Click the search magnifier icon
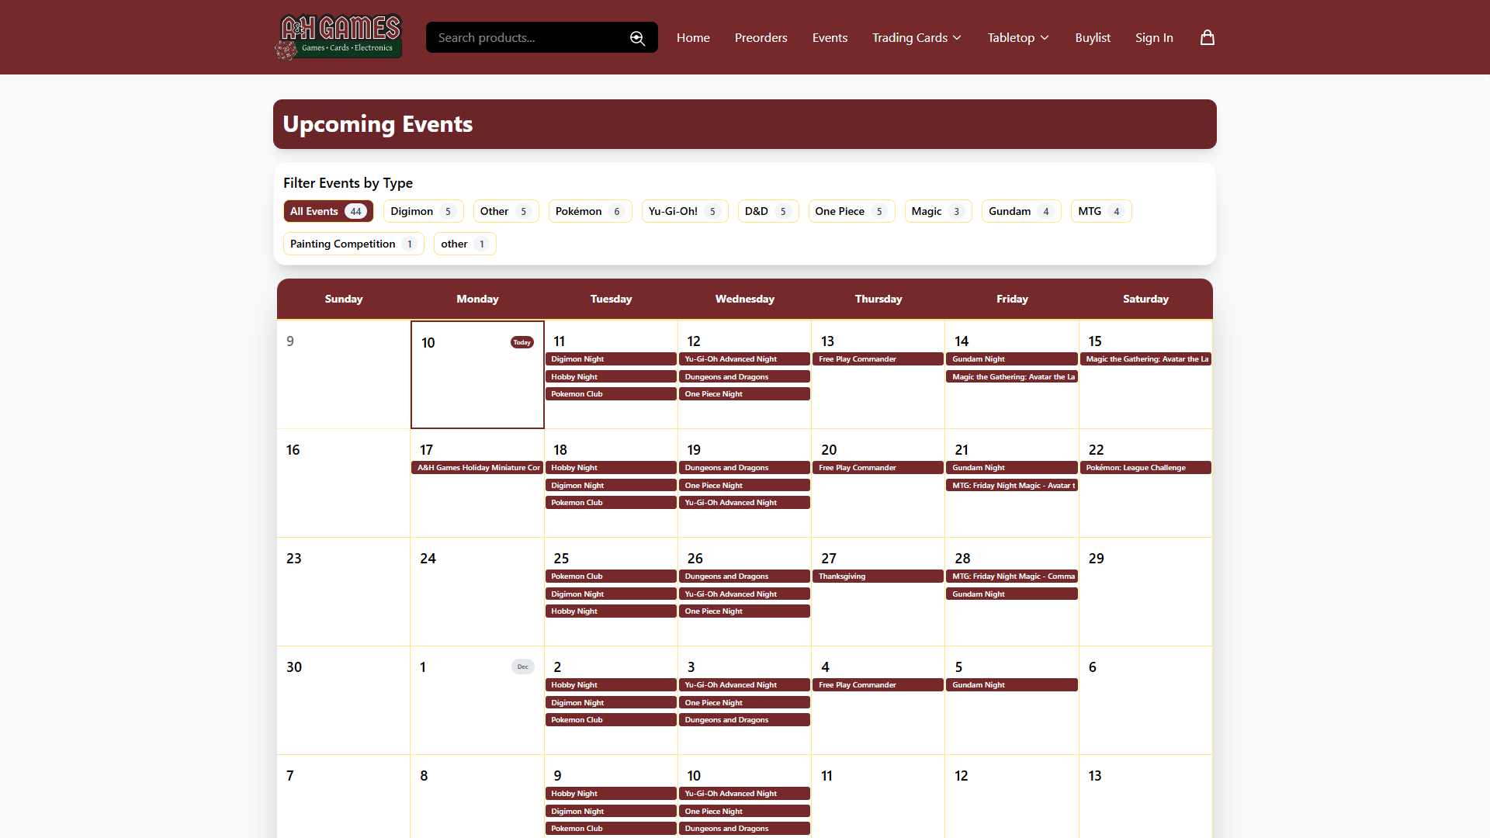This screenshot has height=838, width=1490. 637,37
